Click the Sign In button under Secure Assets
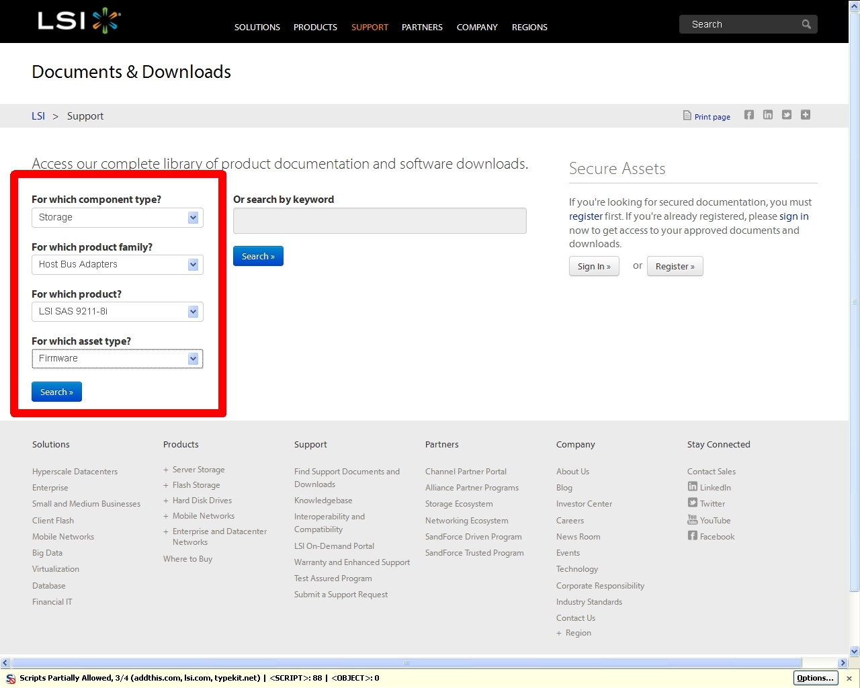 point(594,267)
